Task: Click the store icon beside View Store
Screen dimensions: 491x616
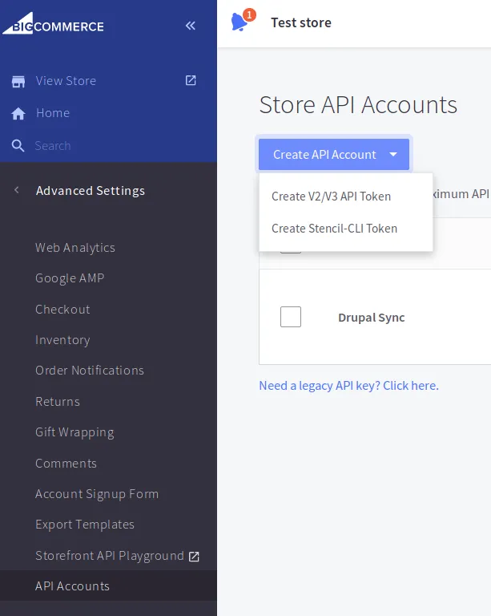Action: tap(18, 81)
